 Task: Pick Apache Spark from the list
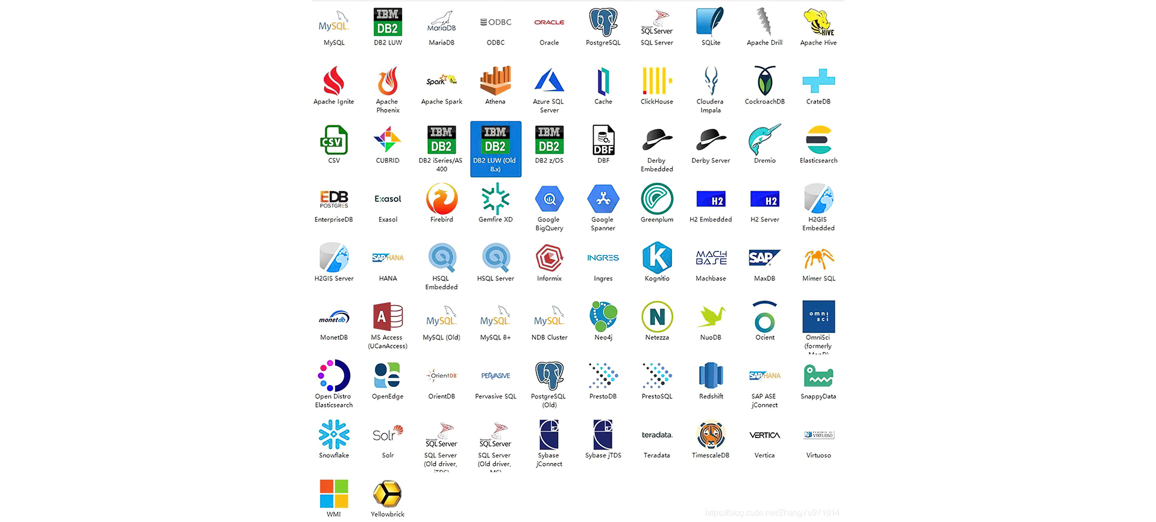[442, 81]
